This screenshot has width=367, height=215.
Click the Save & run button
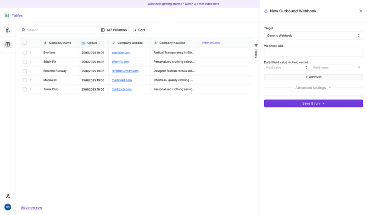coord(313,103)
